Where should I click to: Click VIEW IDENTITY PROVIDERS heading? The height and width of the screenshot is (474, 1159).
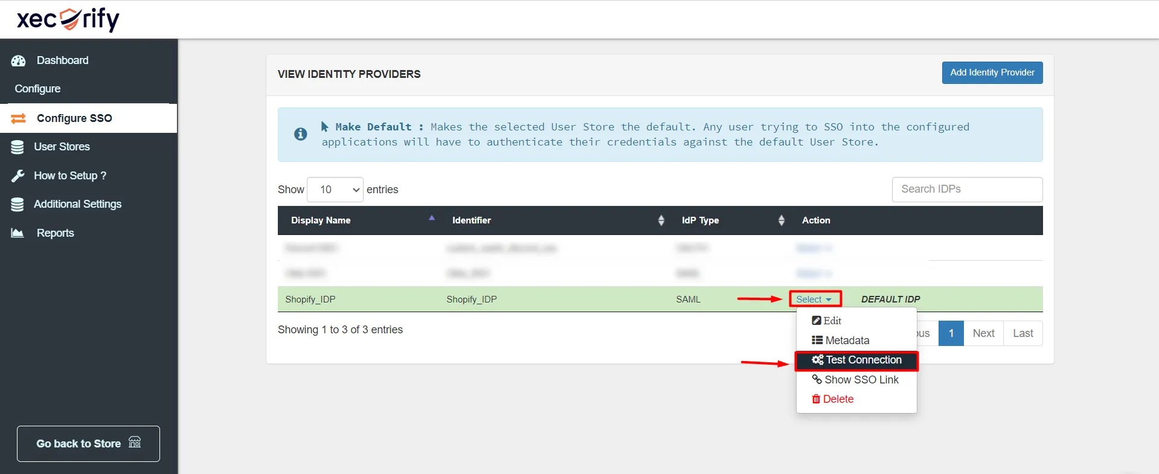349,74
